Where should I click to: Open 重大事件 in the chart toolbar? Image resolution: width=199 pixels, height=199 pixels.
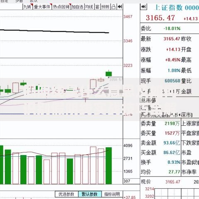pyautogui.click(x=42, y=7)
